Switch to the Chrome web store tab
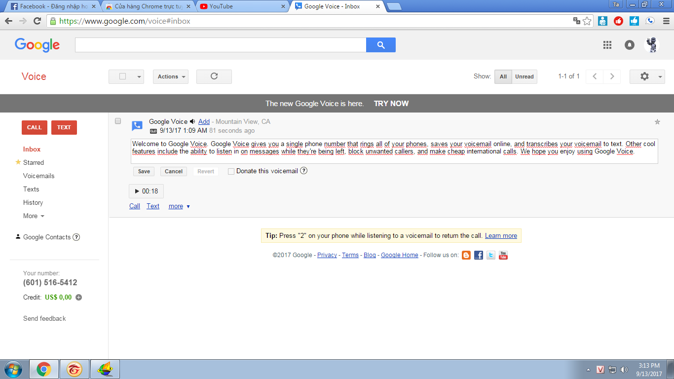Viewport: 674px width, 379px height. (147, 6)
